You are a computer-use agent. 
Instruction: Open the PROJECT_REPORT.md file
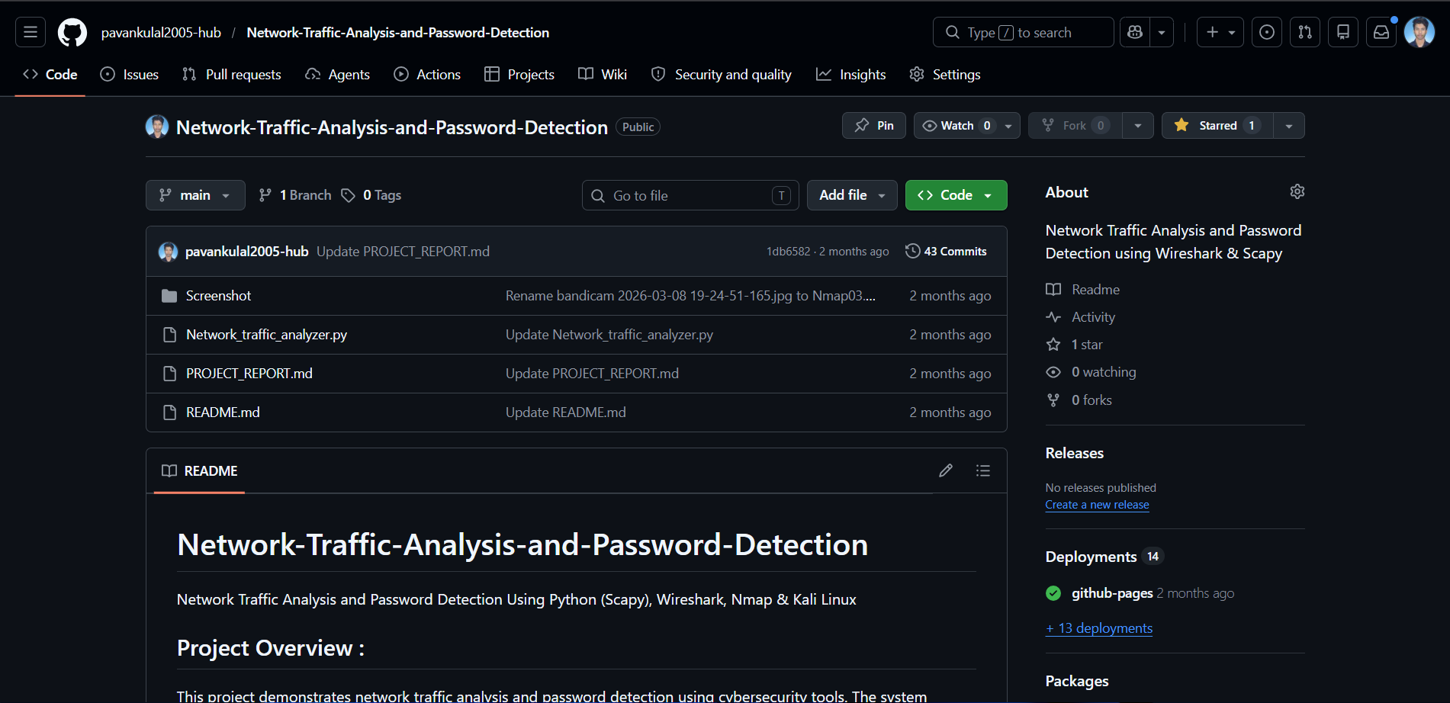click(x=249, y=374)
